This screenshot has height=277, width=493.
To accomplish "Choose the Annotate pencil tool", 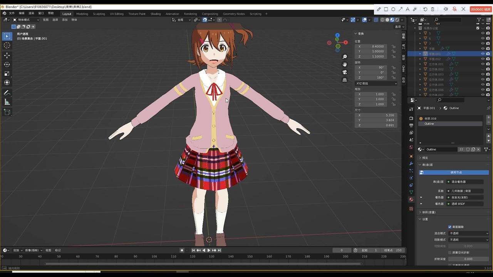I will pos(7,93).
